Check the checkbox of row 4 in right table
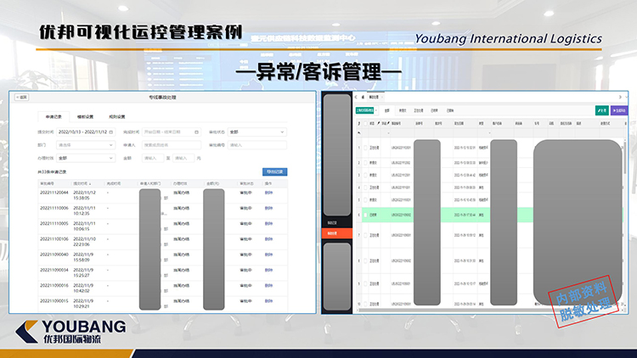Screen dimensions: 637x358 coord(365,187)
